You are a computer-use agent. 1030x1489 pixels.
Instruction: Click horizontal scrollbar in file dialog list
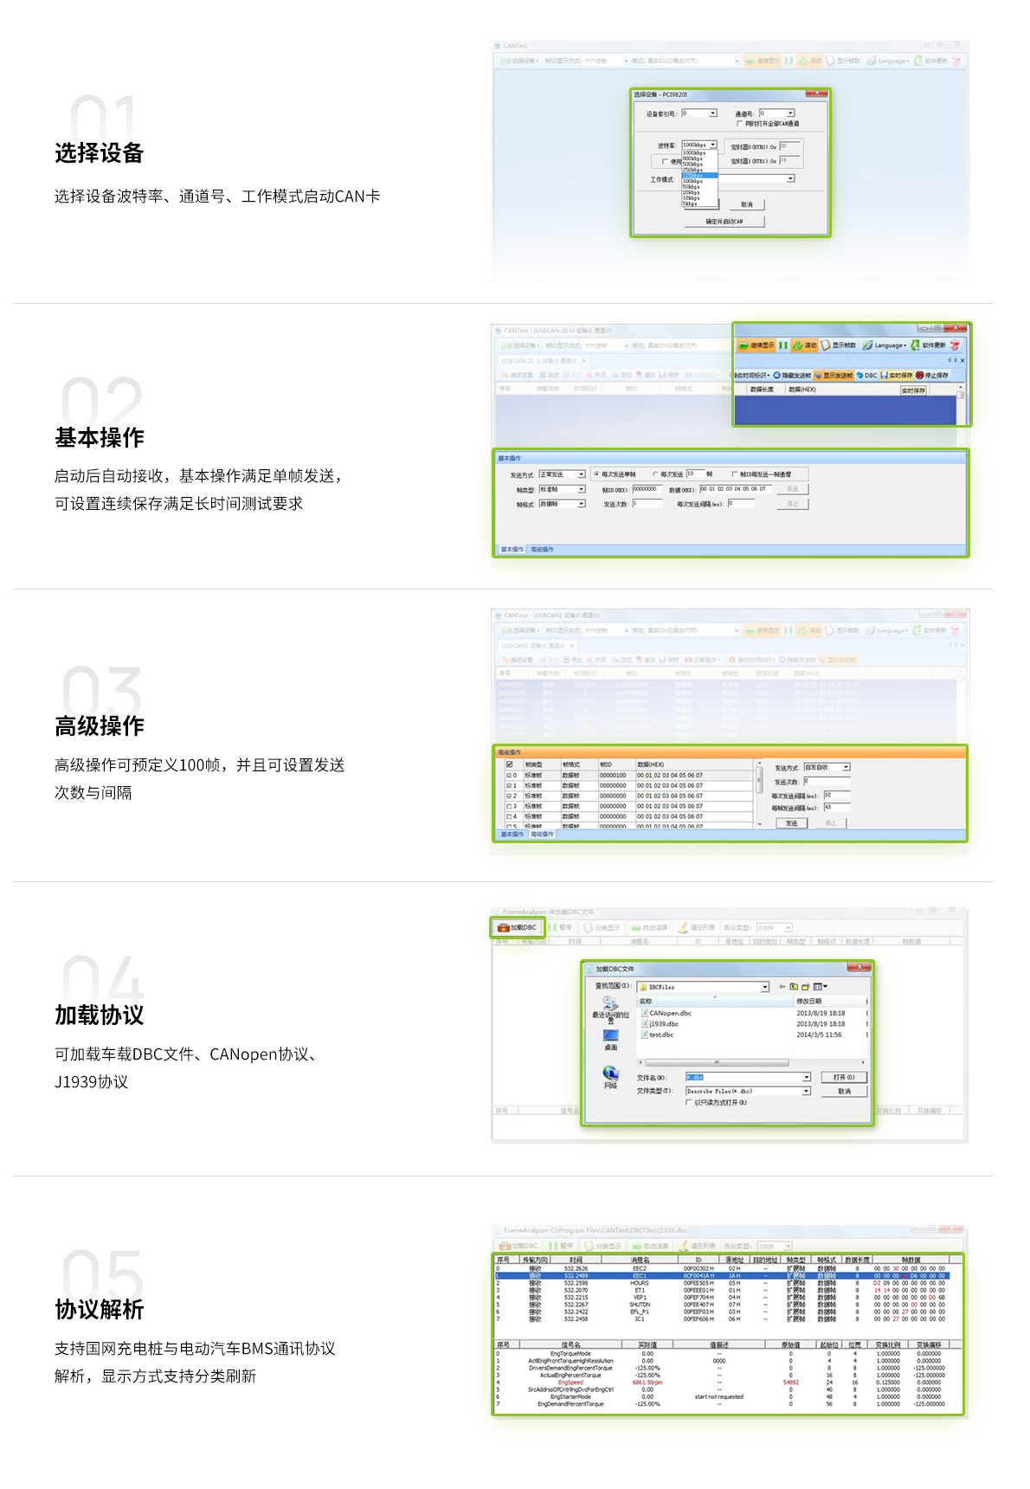(717, 1062)
